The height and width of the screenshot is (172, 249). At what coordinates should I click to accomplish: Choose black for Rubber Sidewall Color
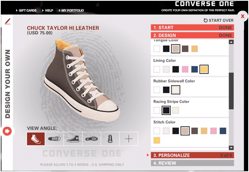click(166, 90)
